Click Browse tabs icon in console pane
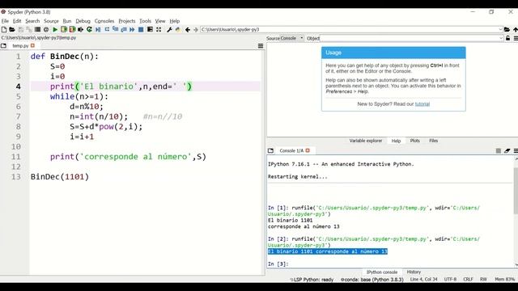Image resolution: width=518 pixels, height=291 pixels. coord(271,151)
